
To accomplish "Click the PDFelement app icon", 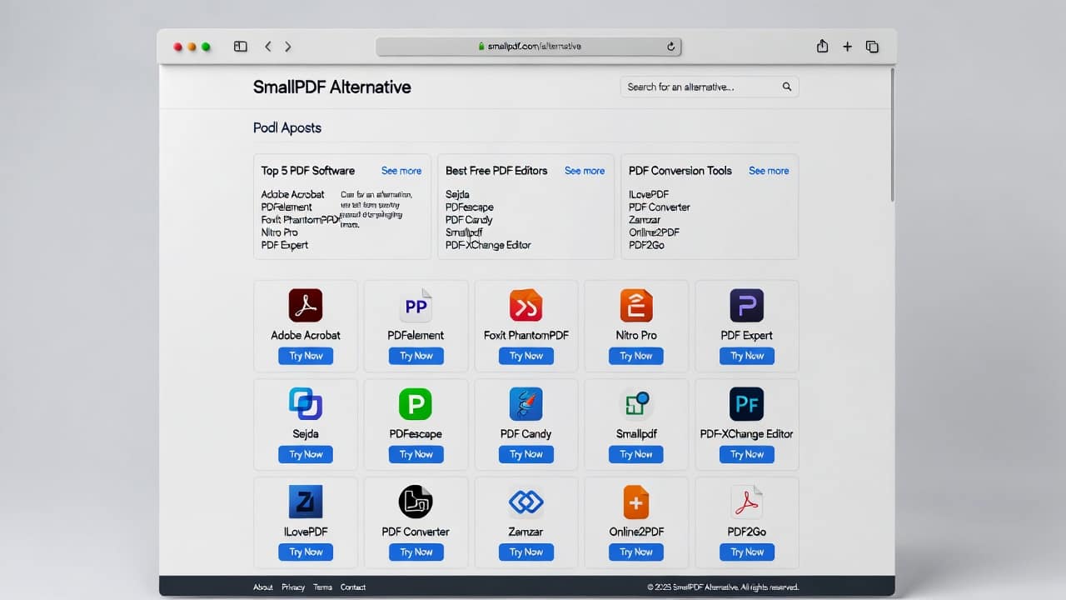I will pos(416,306).
